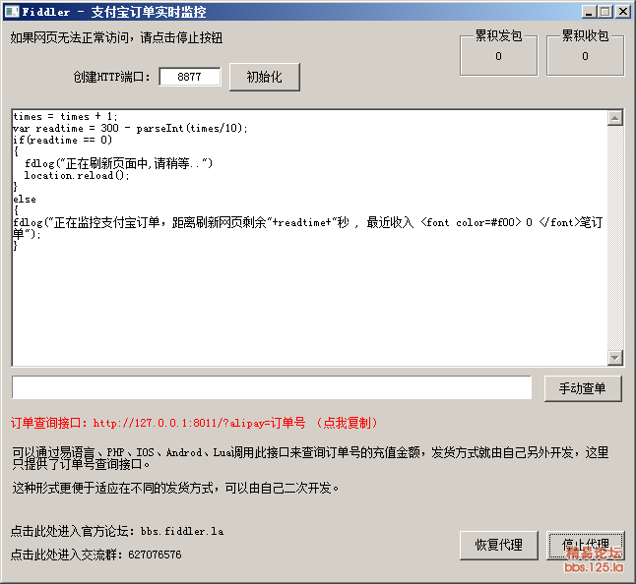Click the 'times = times + 1;' line
636x584 pixels.
pos(65,117)
